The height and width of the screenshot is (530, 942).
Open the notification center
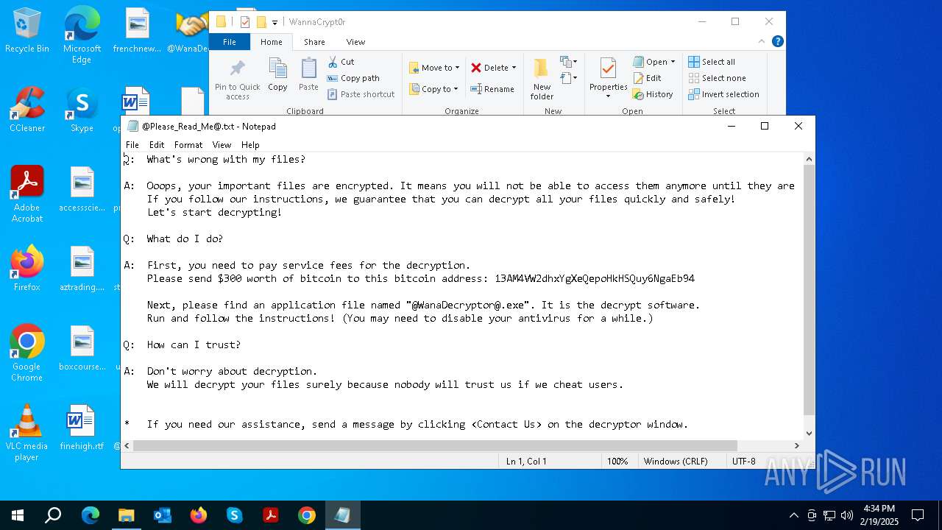918,515
